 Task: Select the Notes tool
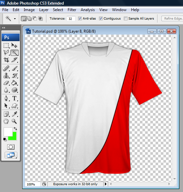[x=6, y=114]
